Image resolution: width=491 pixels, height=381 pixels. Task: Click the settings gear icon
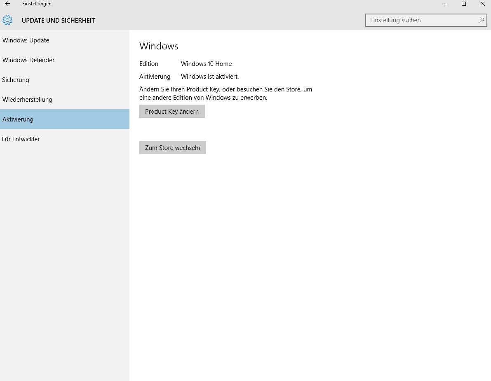pos(7,20)
